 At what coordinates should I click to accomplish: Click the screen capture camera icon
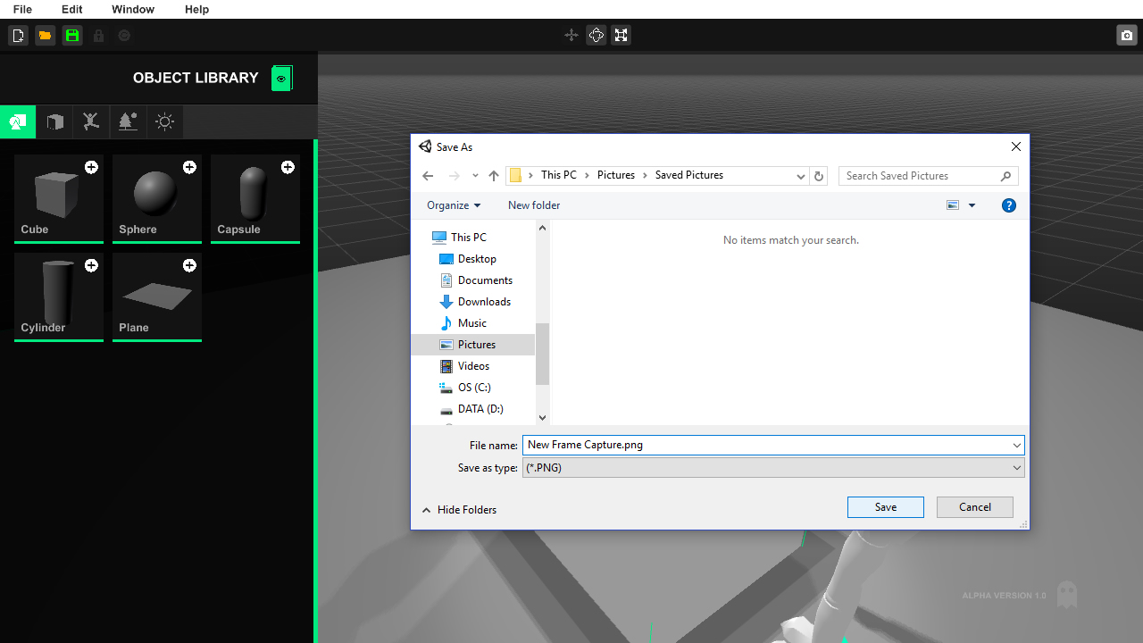point(1126,35)
